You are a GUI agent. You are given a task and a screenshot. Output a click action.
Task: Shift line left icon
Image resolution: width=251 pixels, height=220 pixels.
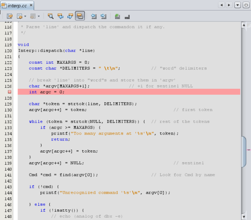tap(94, 16)
